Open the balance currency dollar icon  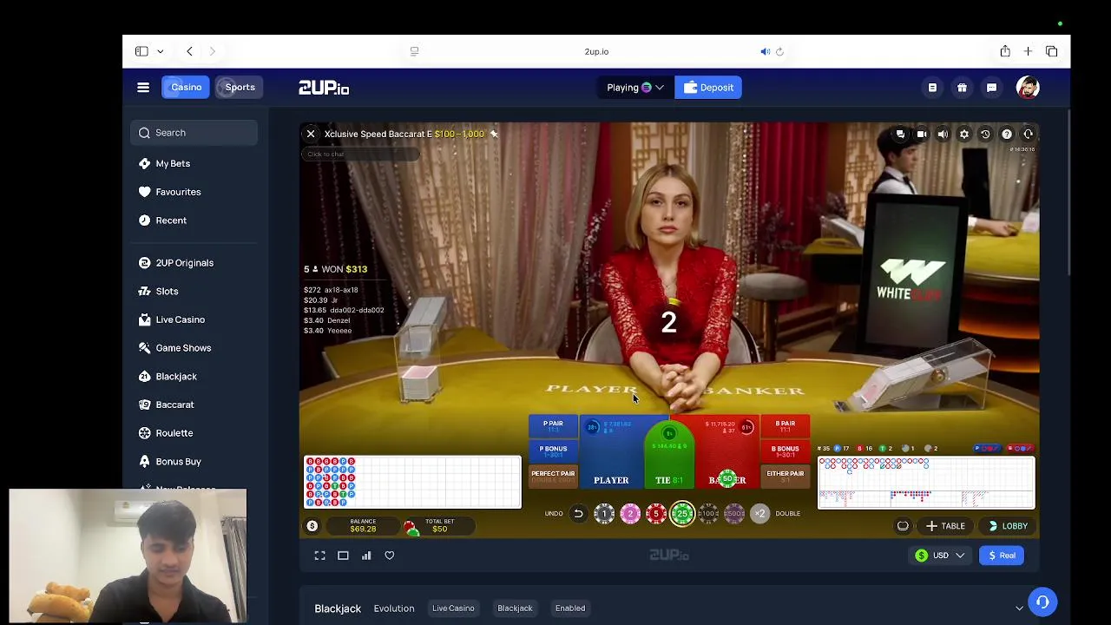tap(312, 526)
